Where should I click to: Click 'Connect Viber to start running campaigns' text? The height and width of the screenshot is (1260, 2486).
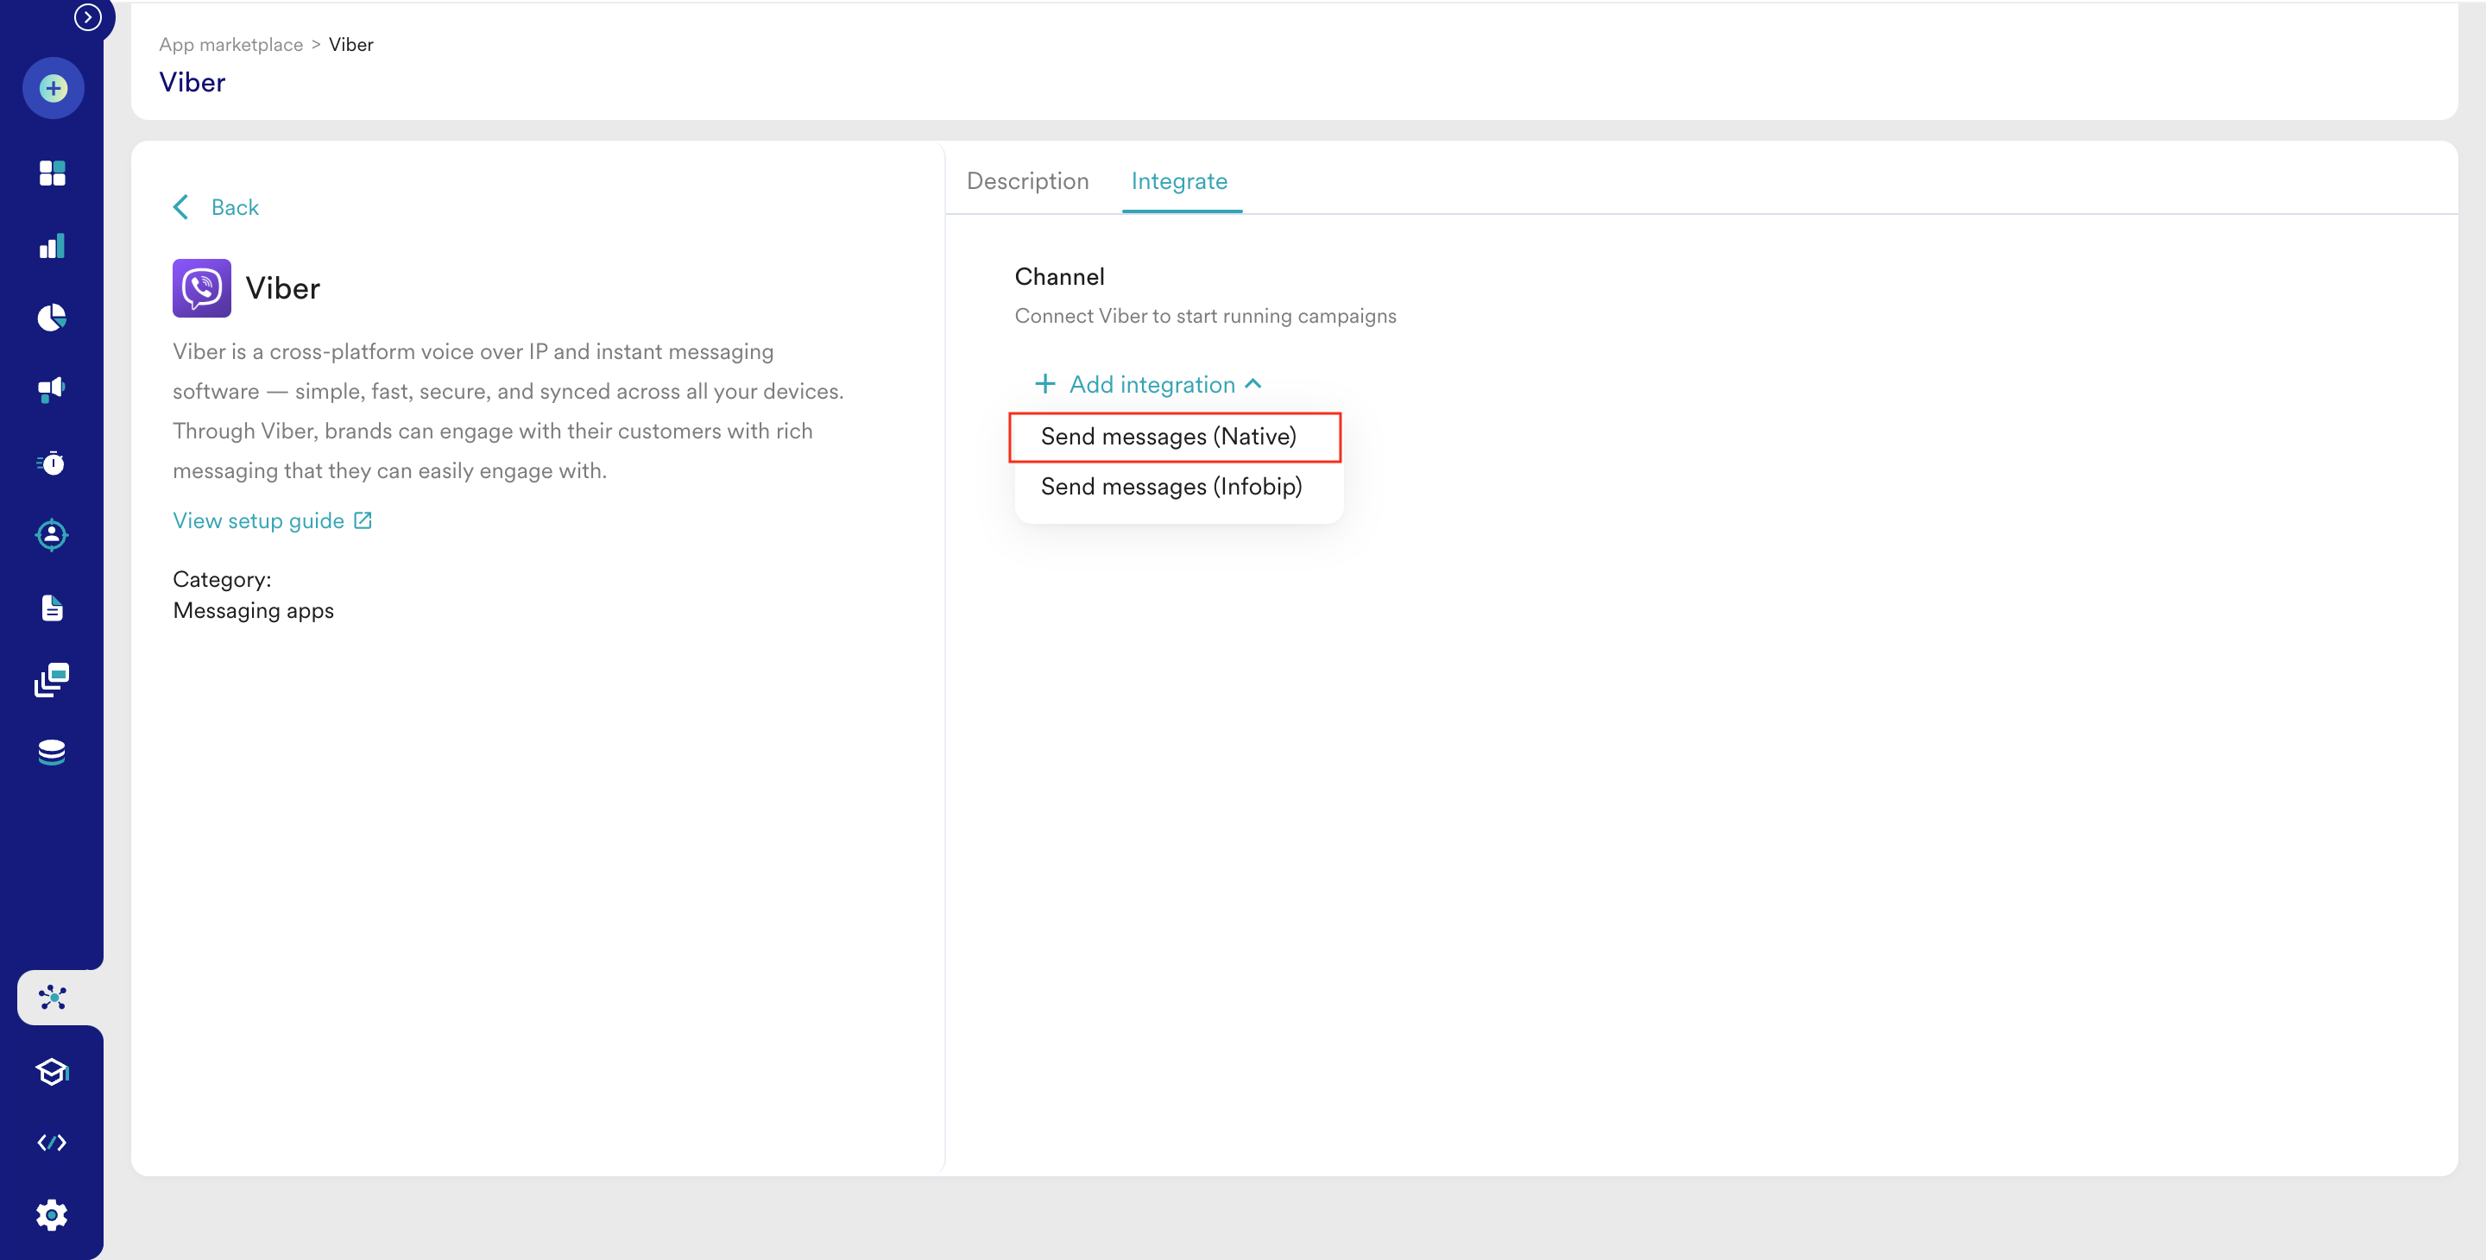tap(1204, 317)
